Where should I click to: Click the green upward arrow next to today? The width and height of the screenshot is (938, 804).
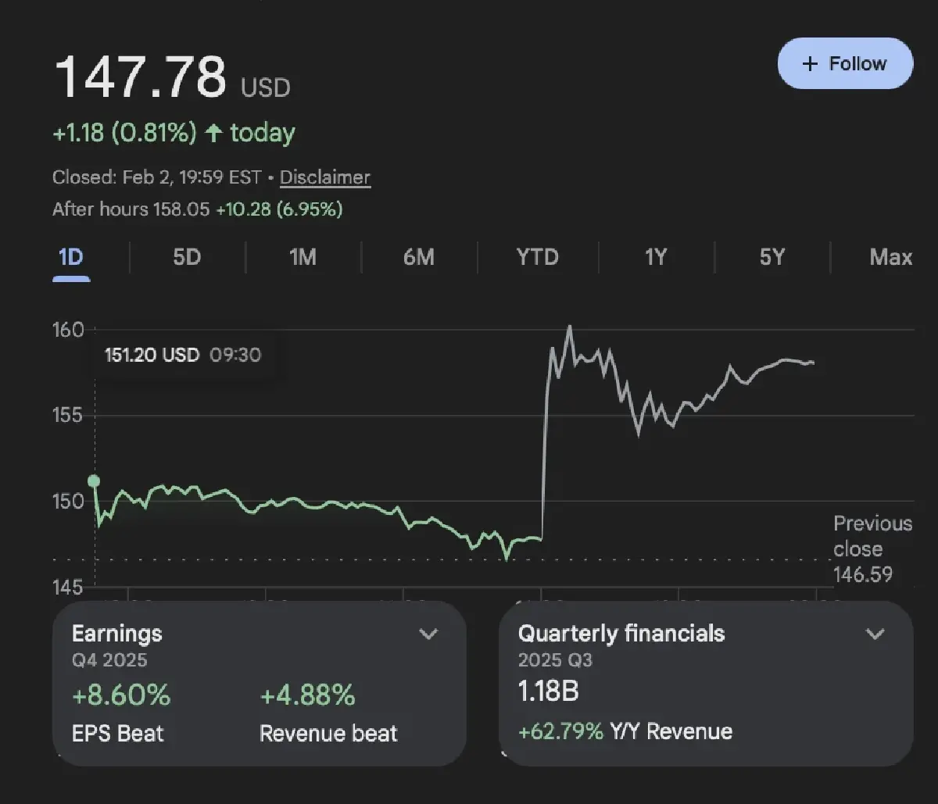[x=214, y=133]
